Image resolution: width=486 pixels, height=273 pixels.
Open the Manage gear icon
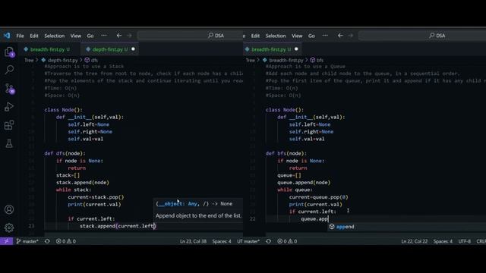click(x=9, y=227)
